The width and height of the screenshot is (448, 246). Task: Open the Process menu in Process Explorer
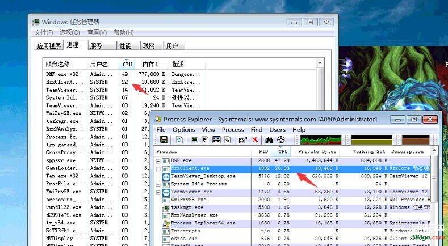[233, 130]
